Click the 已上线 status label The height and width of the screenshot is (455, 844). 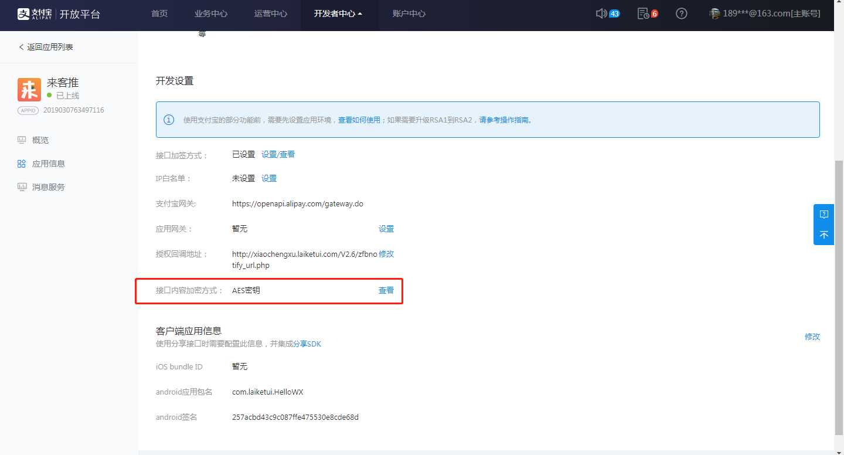(x=67, y=96)
